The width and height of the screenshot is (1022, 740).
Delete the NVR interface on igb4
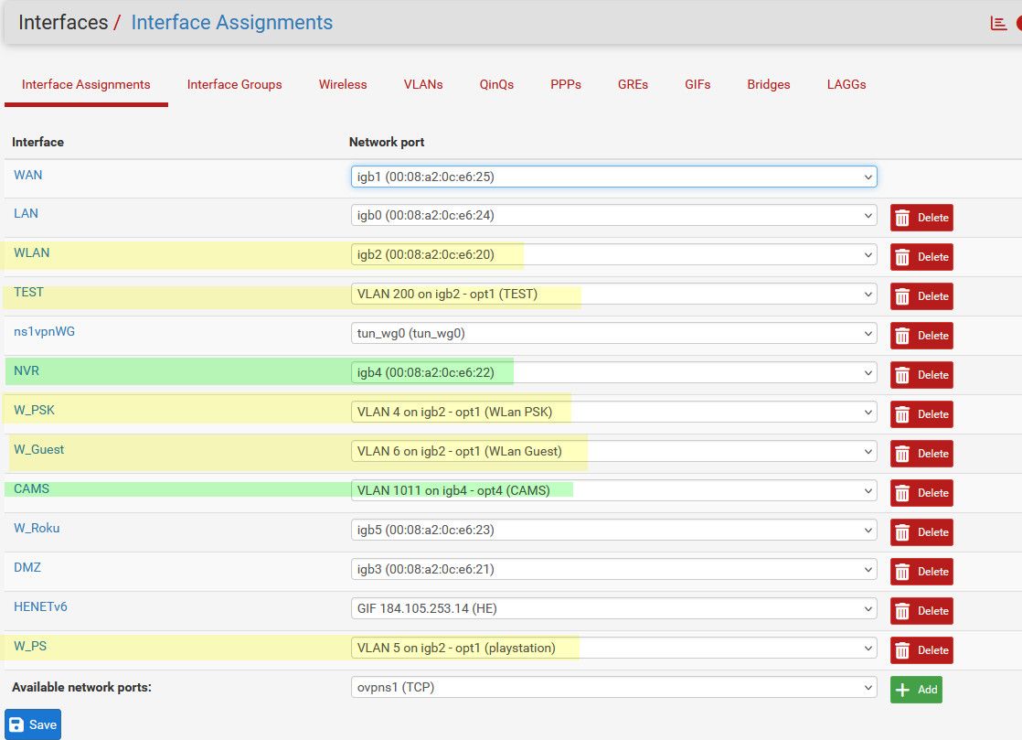click(921, 375)
